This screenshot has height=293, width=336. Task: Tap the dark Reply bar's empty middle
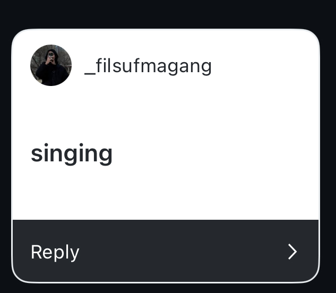pyautogui.click(x=175, y=252)
